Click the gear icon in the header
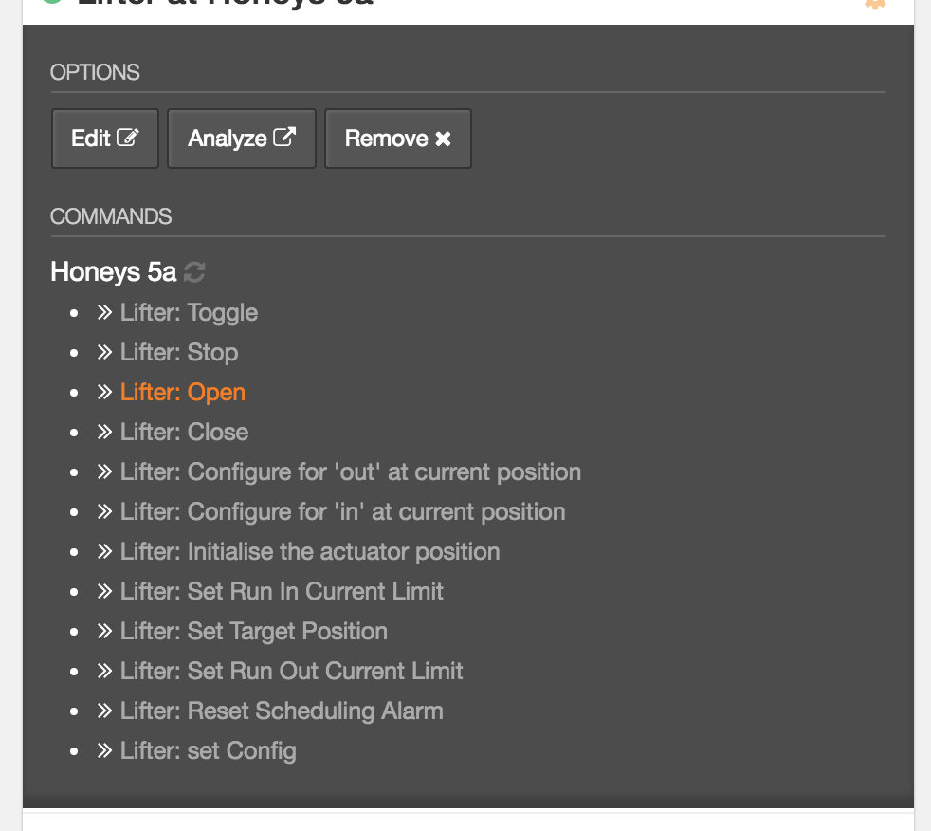This screenshot has width=931, height=831. 874,4
